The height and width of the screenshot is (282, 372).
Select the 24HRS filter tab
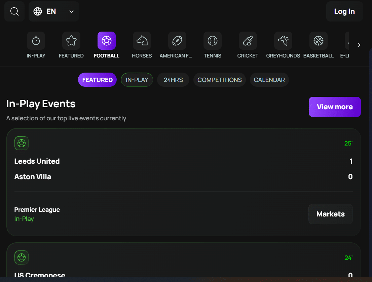(x=173, y=80)
